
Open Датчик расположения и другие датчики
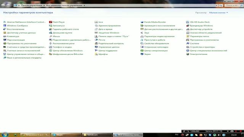[x=164, y=29]
